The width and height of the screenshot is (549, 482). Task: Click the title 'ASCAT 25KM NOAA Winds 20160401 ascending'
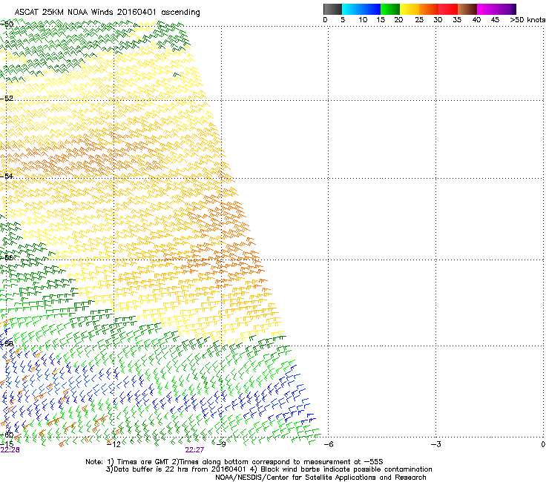(x=107, y=13)
